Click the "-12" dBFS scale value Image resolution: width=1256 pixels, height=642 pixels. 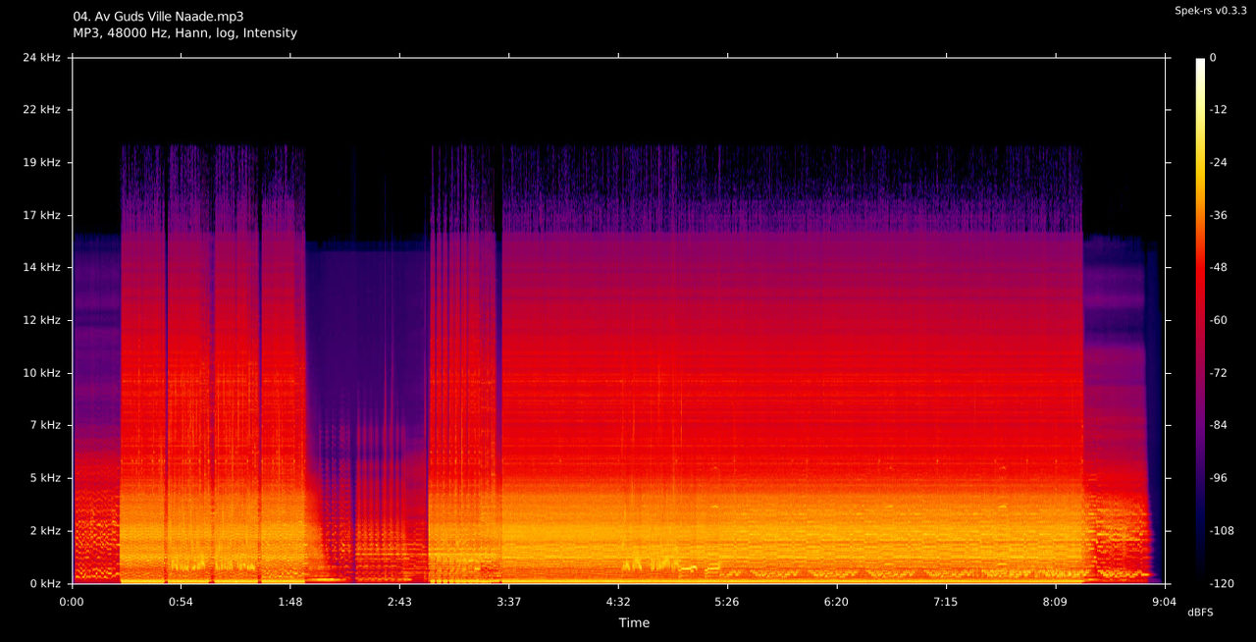coord(1219,110)
